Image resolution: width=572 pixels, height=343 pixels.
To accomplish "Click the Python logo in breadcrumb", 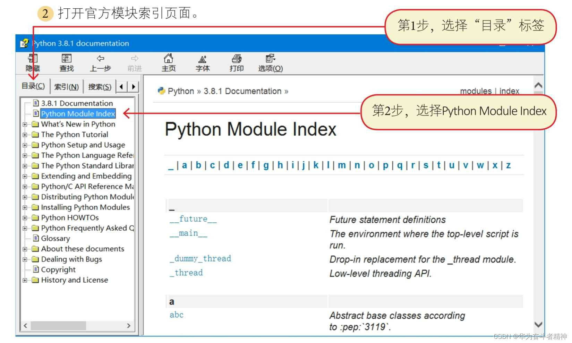I will [161, 91].
